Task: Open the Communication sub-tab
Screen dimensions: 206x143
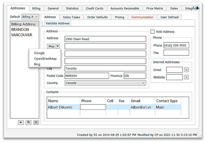Action: [x=142, y=17]
